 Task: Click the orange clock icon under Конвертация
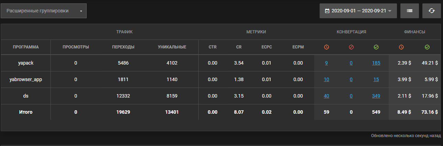pyautogui.click(x=326, y=47)
